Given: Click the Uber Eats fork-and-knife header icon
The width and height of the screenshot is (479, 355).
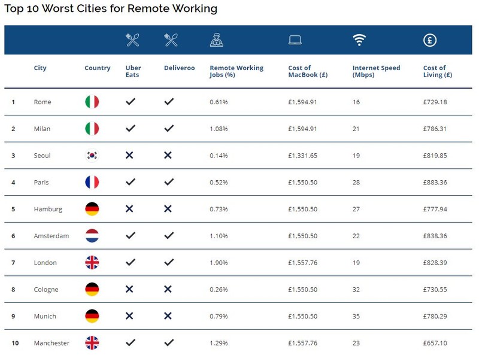Looking at the screenshot, I should [x=132, y=40].
